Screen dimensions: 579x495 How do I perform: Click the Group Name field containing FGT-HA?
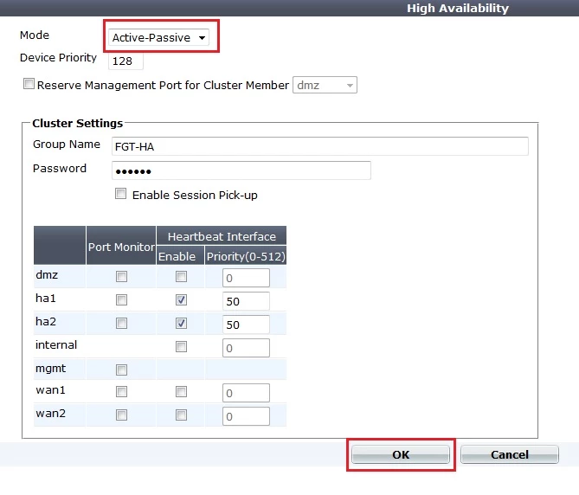pos(319,146)
